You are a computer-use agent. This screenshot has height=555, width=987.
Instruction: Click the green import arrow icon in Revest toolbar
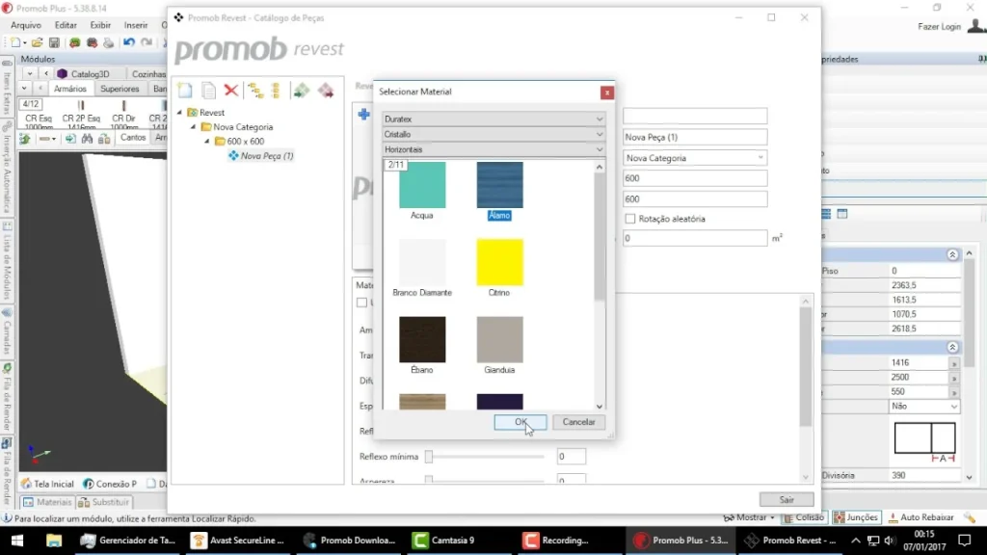pos(302,91)
